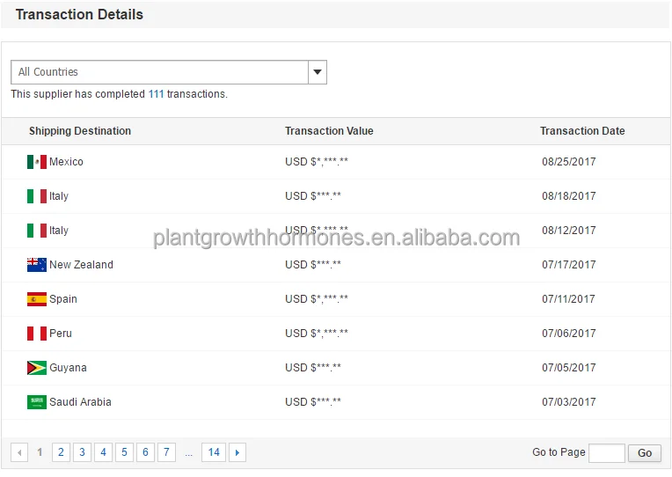Click the Go button

[645, 453]
